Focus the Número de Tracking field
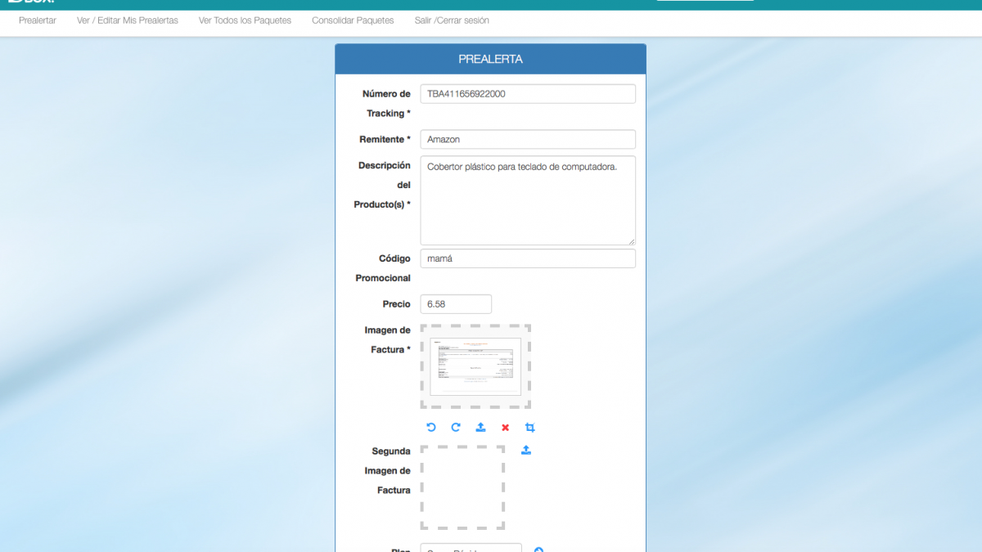Image resolution: width=982 pixels, height=552 pixels. point(528,94)
